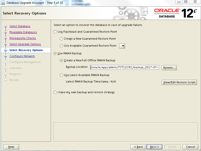Choose I have my own backup strategy

coord(55,92)
